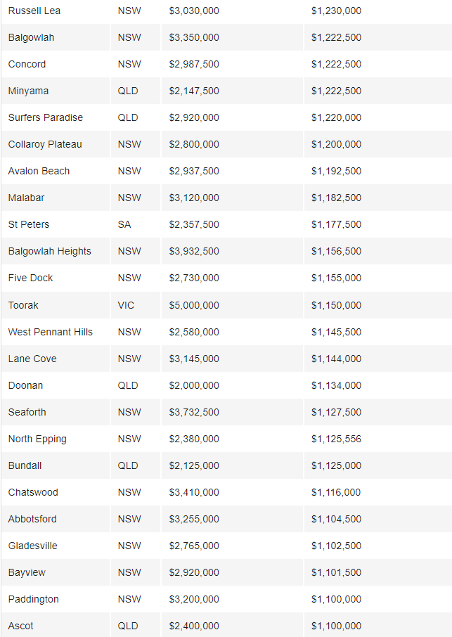This screenshot has height=637, width=452.
Task: Click Balgowlah Heights $3,932,500 value
Action: [194, 251]
